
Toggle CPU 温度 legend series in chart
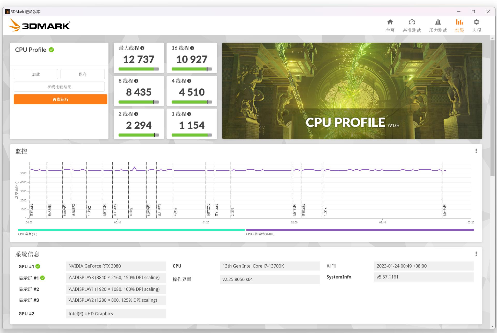point(28,234)
